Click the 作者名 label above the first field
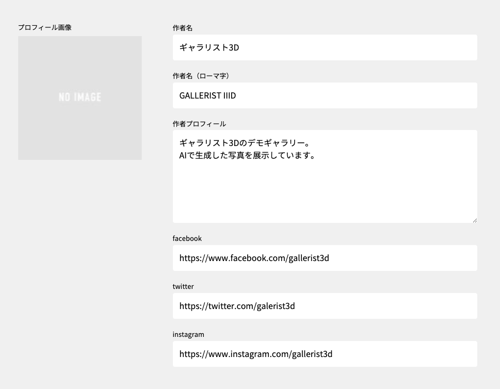 (x=183, y=28)
